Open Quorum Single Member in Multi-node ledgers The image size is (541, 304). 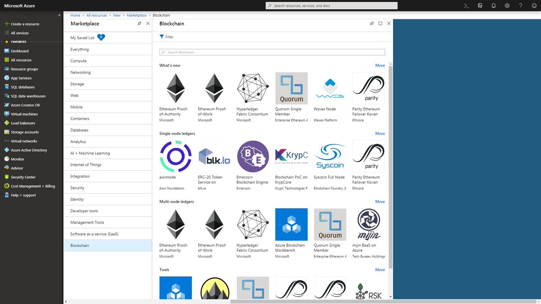(330, 233)
